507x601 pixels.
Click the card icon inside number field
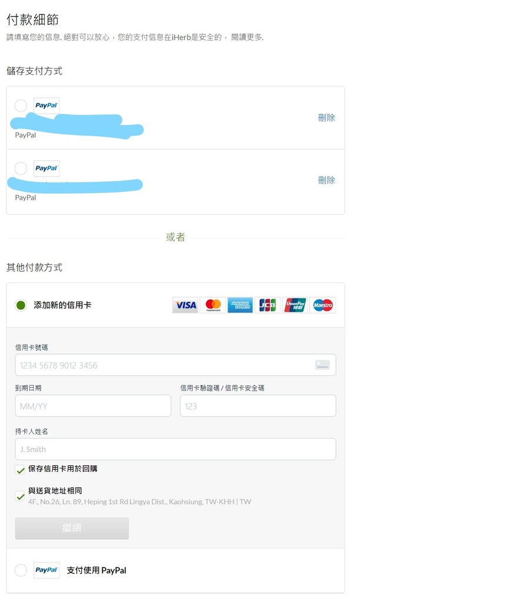[x=323, y=365]
